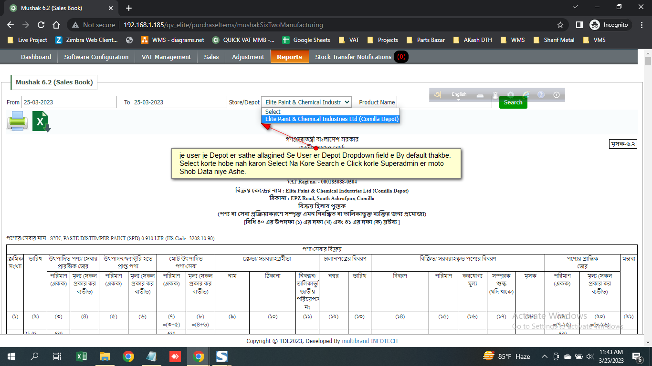Open the Sharif Metal bookmark folder
The height and width of the screenshot is (366, 652).
click(554, 40)
